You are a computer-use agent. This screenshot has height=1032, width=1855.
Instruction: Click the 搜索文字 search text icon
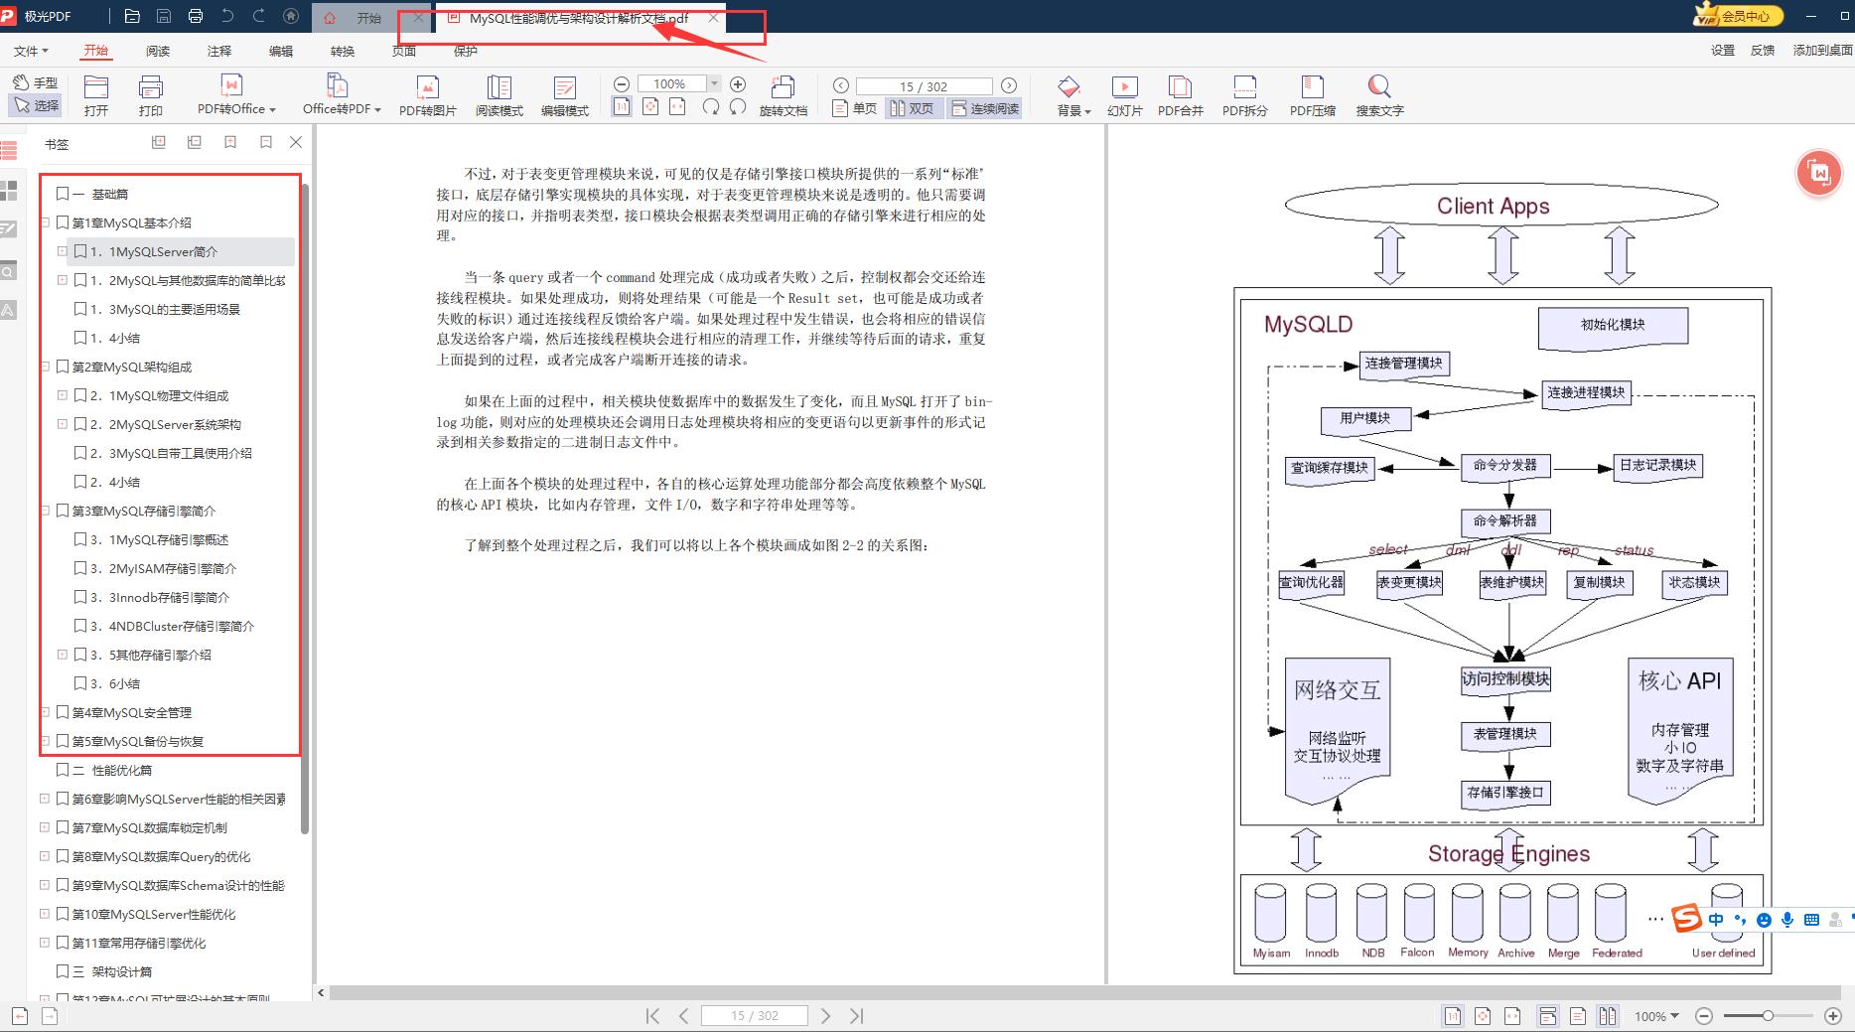point(1380,95)
